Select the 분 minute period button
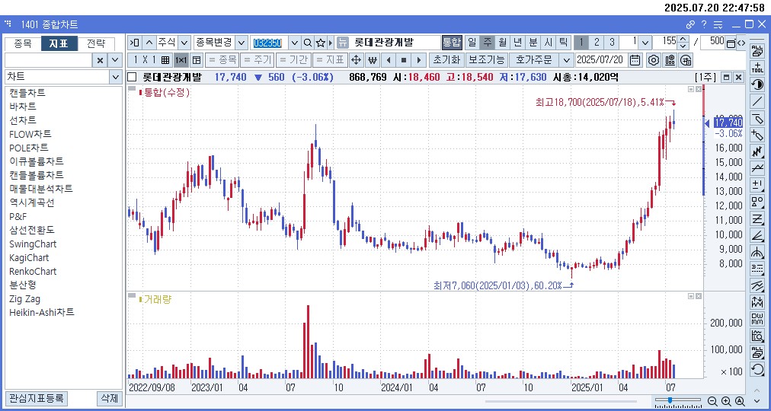The width and height of the screenshot is (771, 411). pos(533,42)
